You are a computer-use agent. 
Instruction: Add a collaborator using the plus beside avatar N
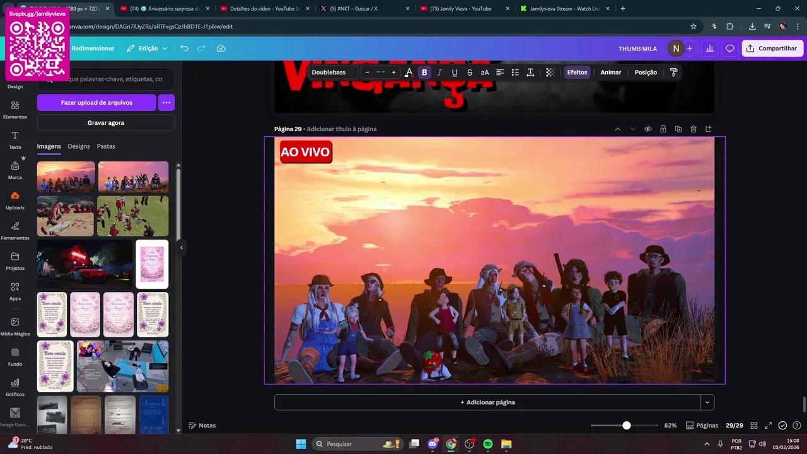(x=690, y=49)
